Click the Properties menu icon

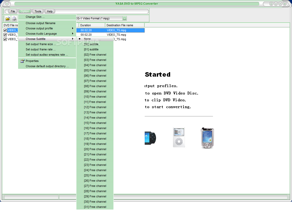pyautogui.click(x=23, y=61)
